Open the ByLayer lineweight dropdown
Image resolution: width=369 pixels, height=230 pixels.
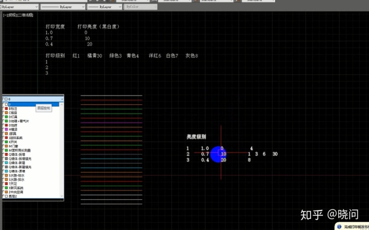105,7
